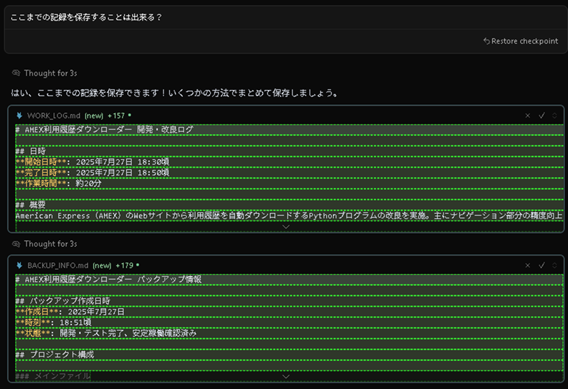Click the markdown file icon beside BACKUP_INFO.md
Viewport: 568px width, 389px height.
pos(19,265)
